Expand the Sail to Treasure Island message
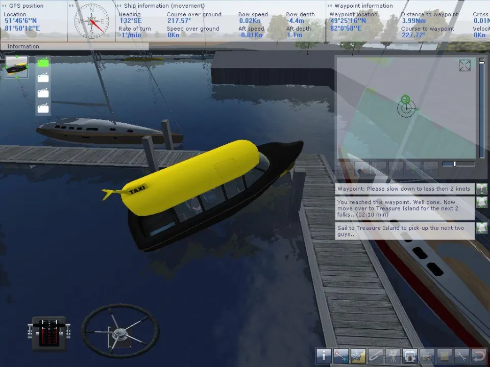490x367 pixels. pos(481,228)
